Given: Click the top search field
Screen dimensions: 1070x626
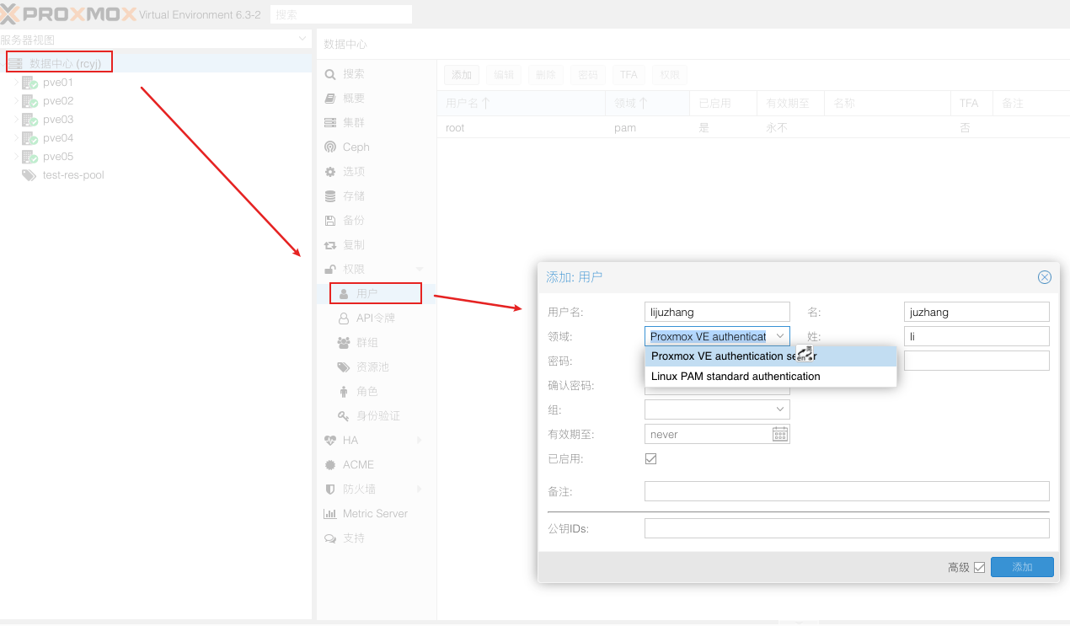Looking at the screenshot, I should 341,14.
